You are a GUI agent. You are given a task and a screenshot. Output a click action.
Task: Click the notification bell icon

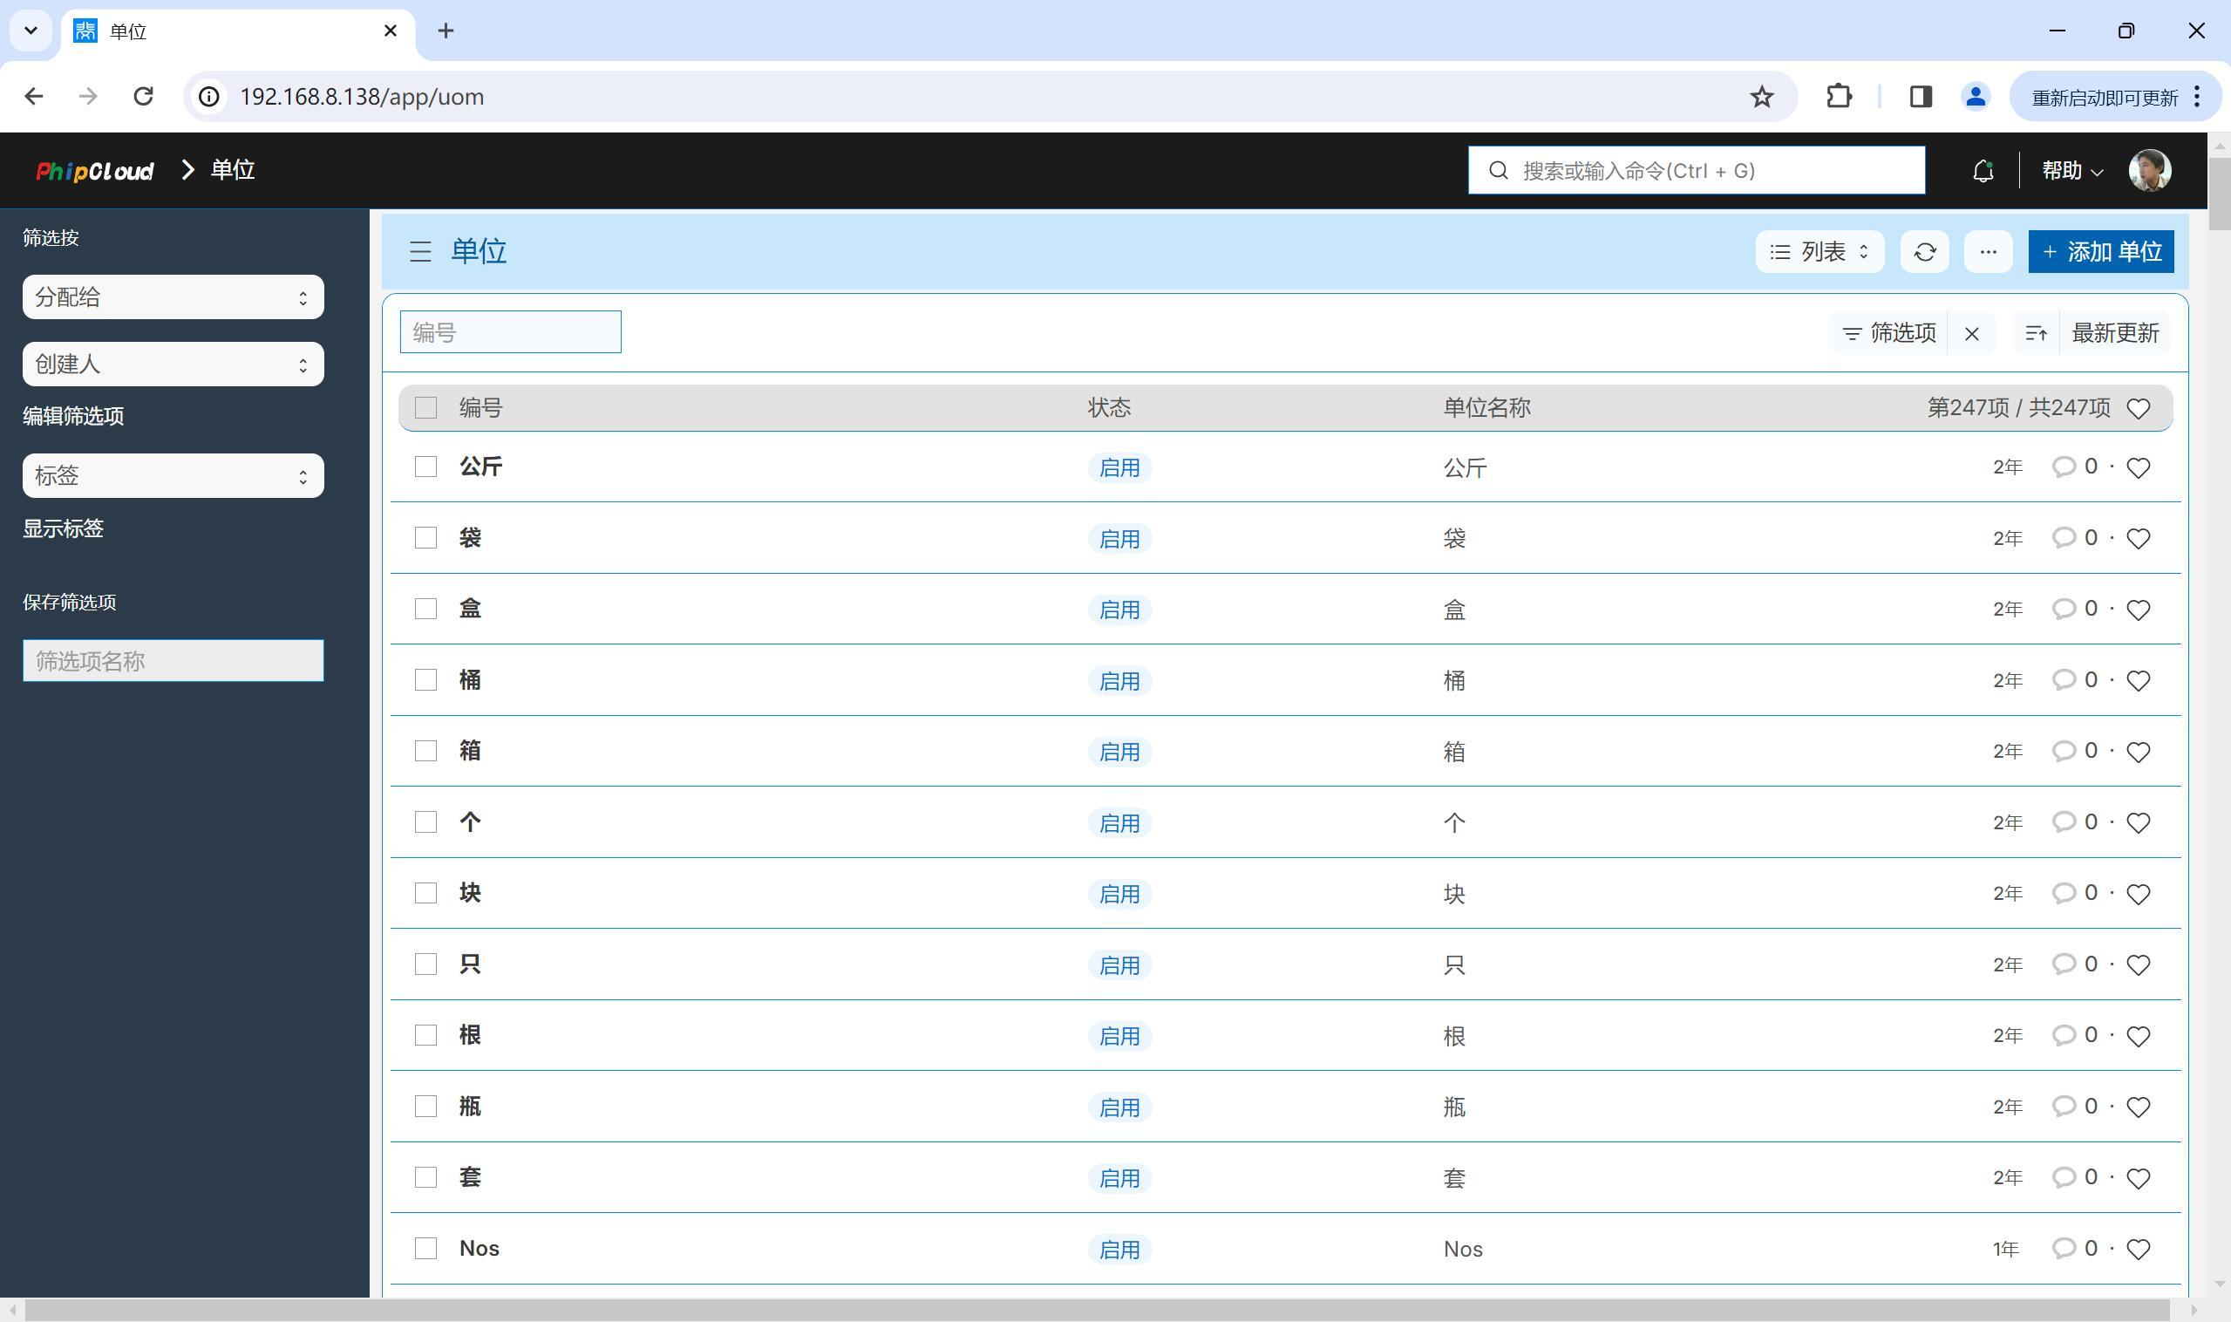pos(1983,170)
